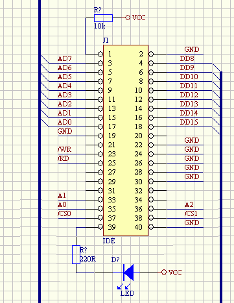Screen dimensions: 234x303
Task: Pick the AD3 net label
Action: pyautogui.click(x=65, y=95)
